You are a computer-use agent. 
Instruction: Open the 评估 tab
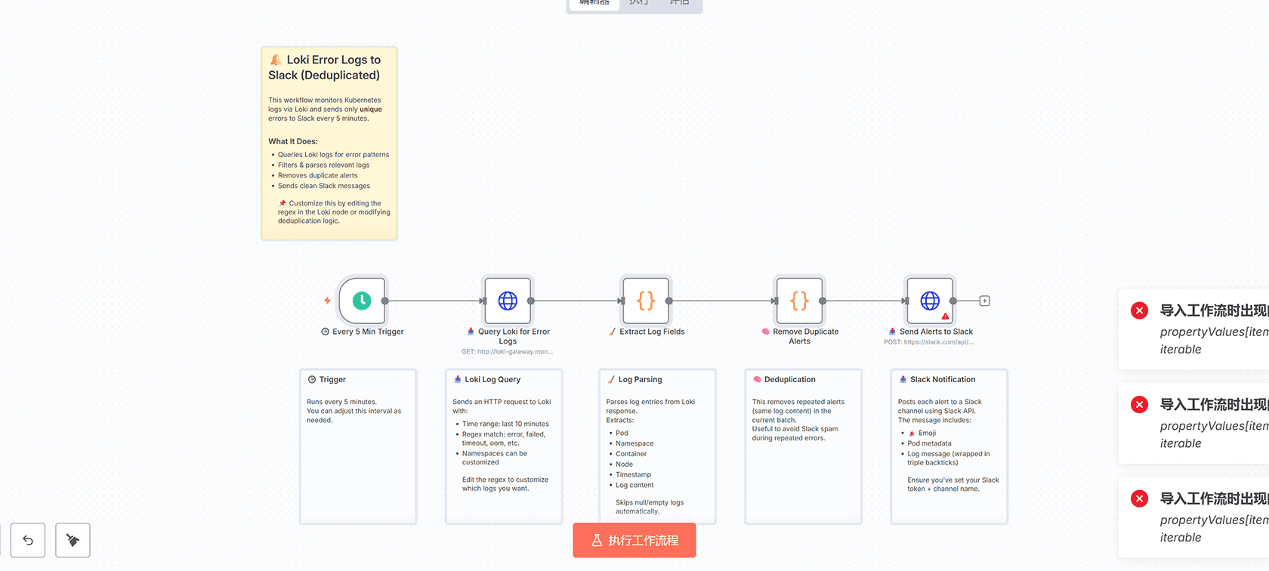pos(679,3)
